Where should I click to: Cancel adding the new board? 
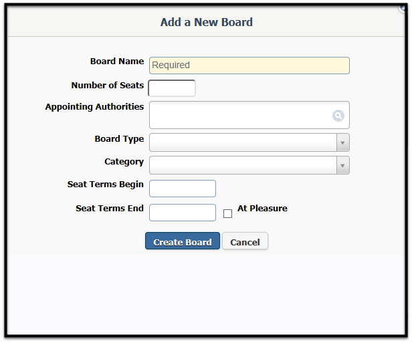coord(245,241)
